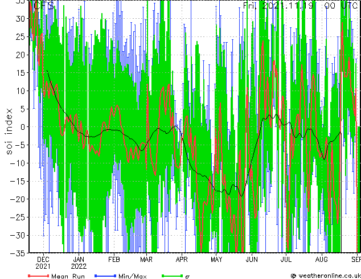The width and height of the screenshot is (361, 279).
Task: Click the red Mean Run legend swatch
Action: click(39, 276)
